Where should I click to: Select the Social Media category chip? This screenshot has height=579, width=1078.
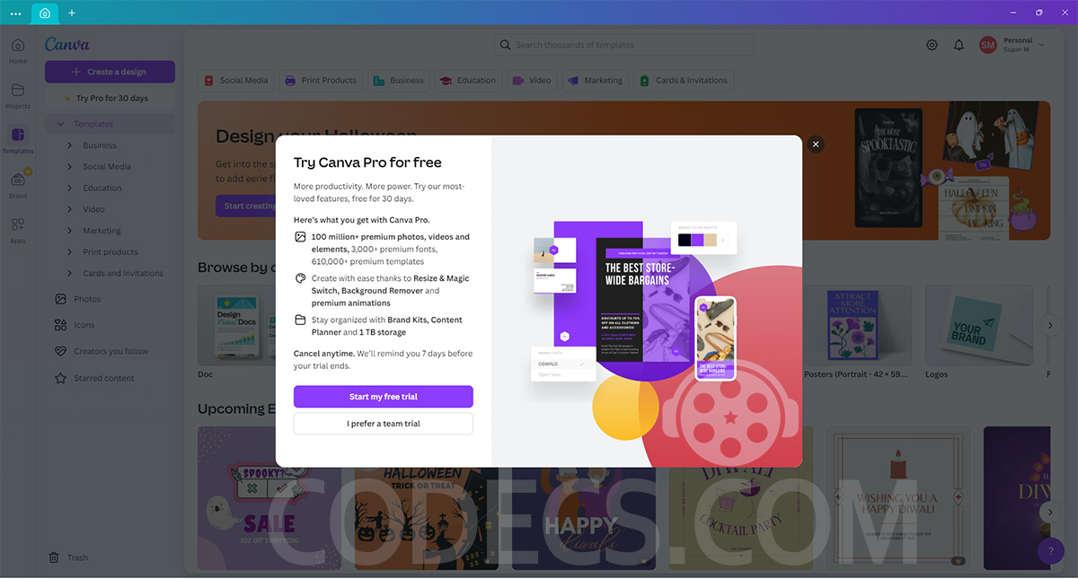[235, 81]
